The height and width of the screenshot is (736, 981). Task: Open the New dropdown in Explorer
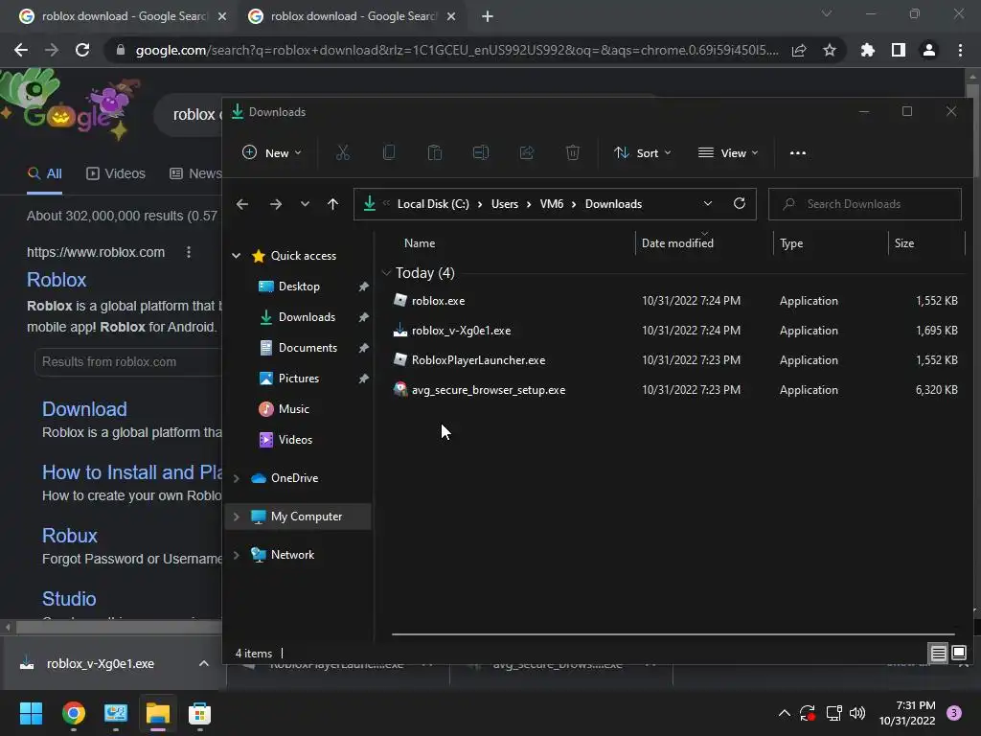272,152
